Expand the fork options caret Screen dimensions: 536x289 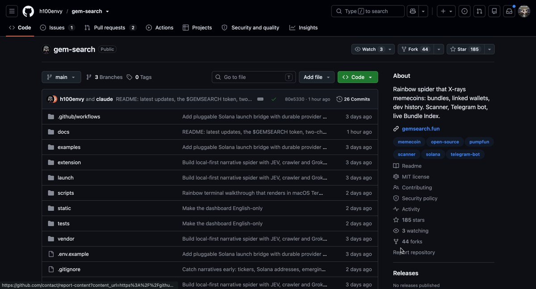(x=439, y=49)
